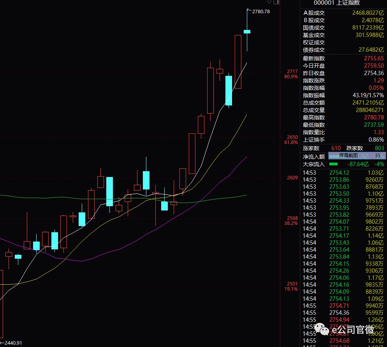This screenshot has height=347, width=387.
Task: Click the tick row priced 2754.12
Action: [x=343, y=173]
